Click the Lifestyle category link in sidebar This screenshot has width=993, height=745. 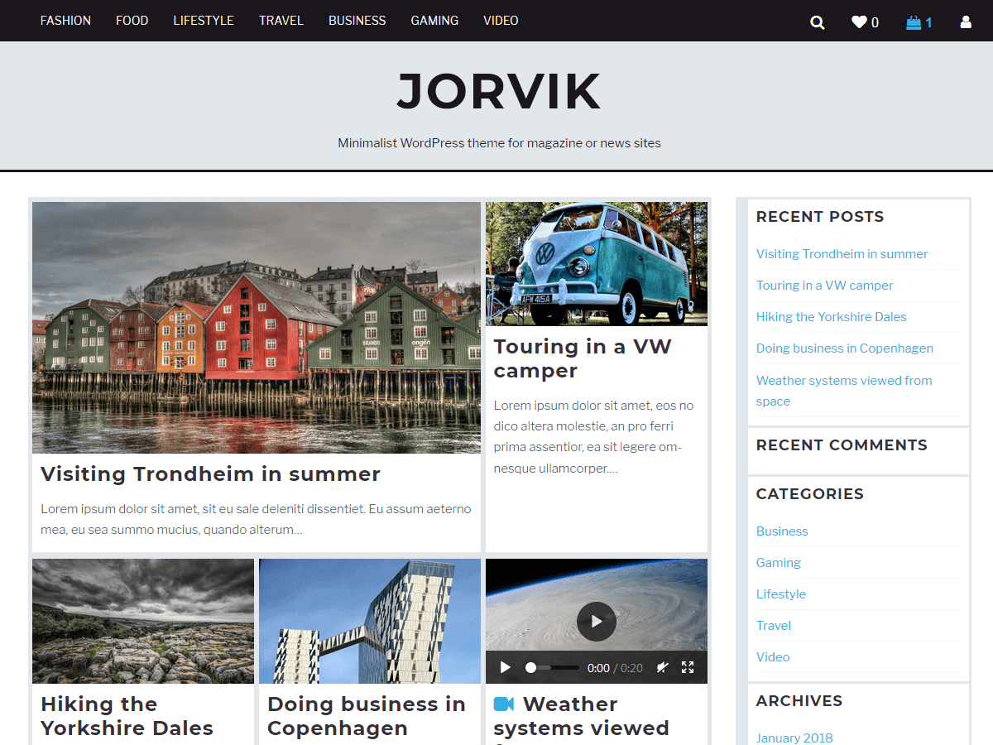click(x=780, y=594)
